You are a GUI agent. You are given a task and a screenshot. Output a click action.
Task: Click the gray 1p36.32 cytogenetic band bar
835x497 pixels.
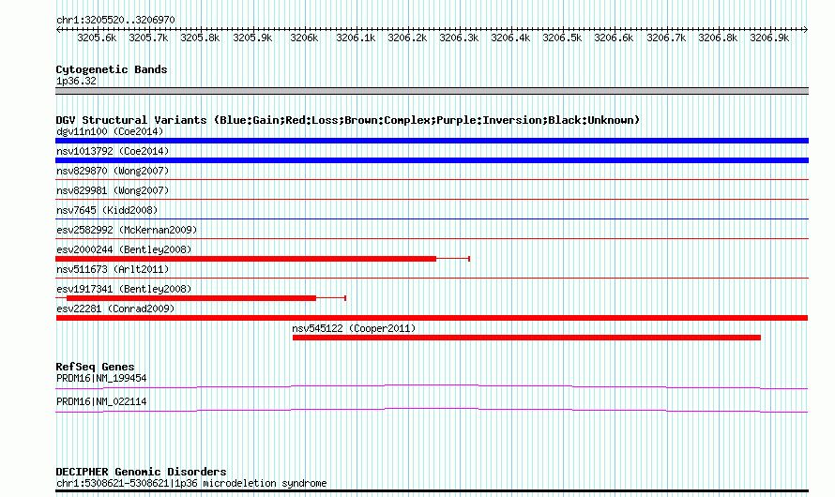pyautogui.click(x=432, y=91)
